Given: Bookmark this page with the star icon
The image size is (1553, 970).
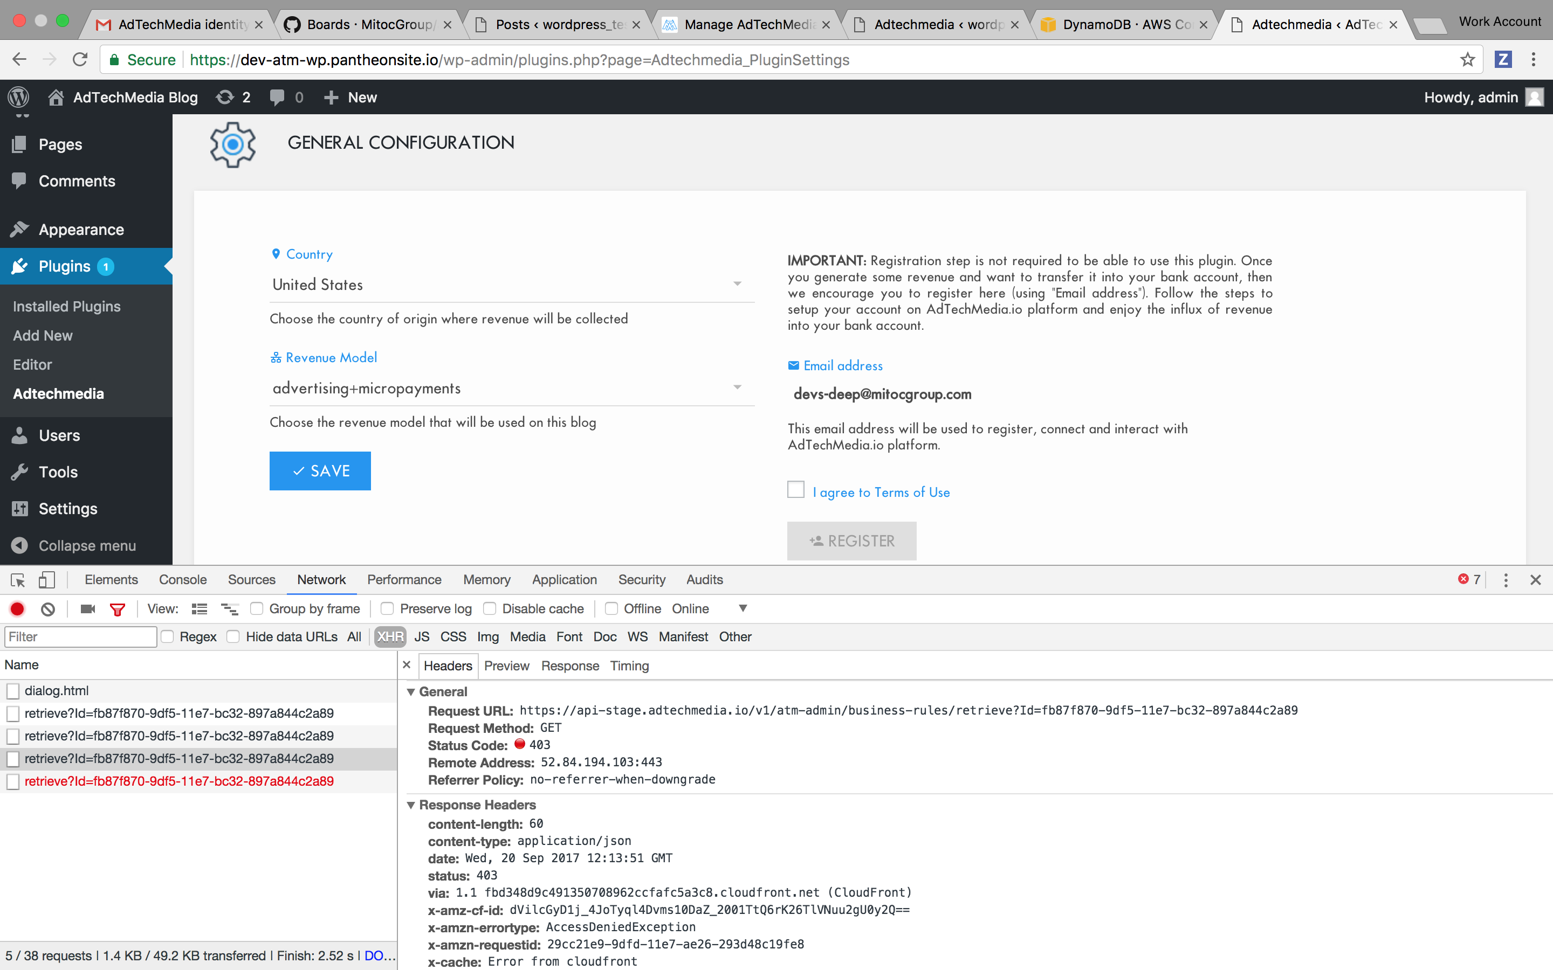Looking at the screenshot, I should coord(1468,60).
